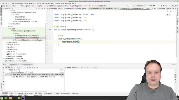Click Expand All in the Project panel header
Viewport: 179px width, 100px height.
coord(37,9)
